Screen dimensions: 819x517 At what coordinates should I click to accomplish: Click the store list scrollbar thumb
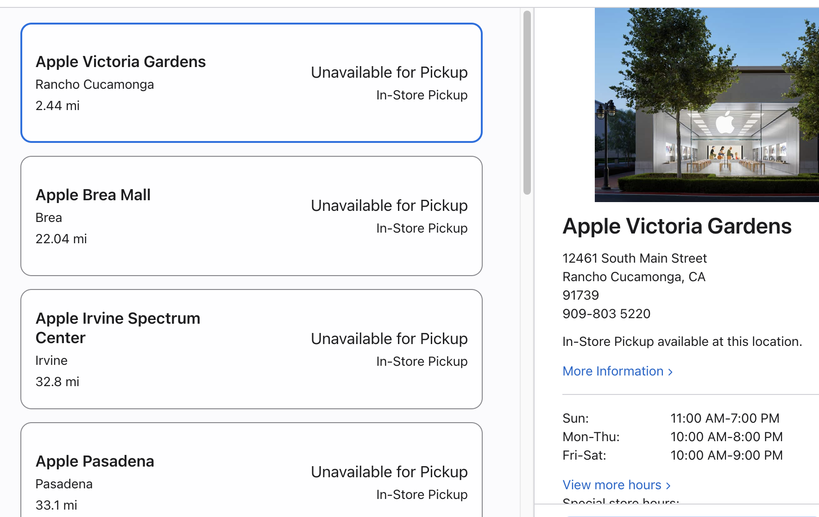pos(527,103)
